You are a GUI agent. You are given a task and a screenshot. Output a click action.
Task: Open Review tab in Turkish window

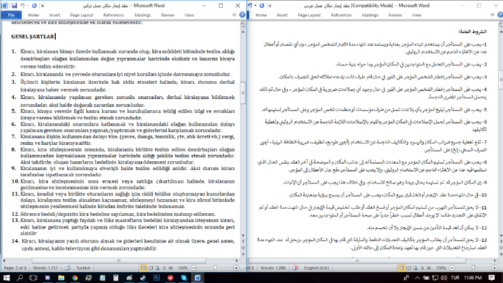167,15
